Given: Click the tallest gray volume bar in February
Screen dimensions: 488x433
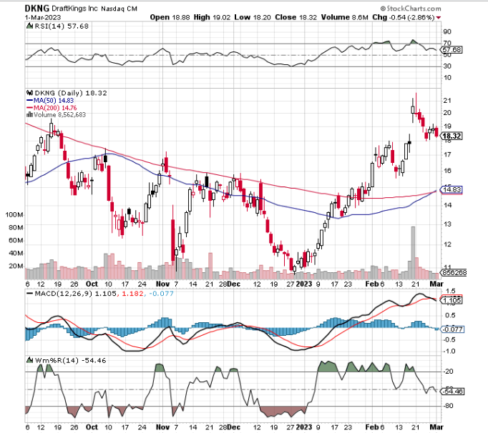Looking at the screenshot, I should click(413, 253).
